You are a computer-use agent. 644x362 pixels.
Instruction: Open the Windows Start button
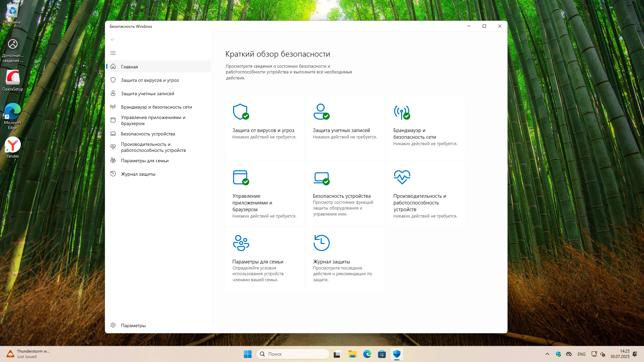(x=248, y=354)
